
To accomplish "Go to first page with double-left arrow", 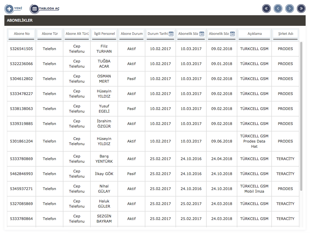I will click(x=266, y=9).
